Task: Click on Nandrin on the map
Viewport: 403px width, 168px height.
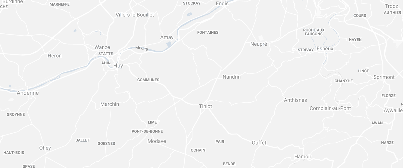Action: [x=232, y=77]
